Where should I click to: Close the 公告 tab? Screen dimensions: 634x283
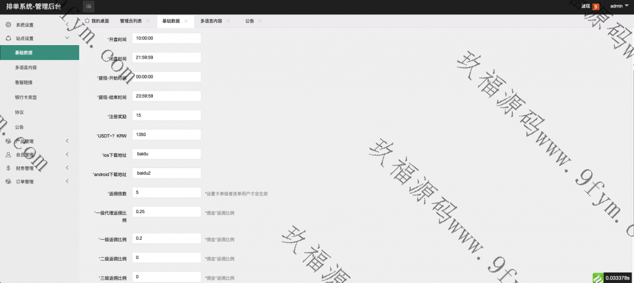(x=260, y=21)
